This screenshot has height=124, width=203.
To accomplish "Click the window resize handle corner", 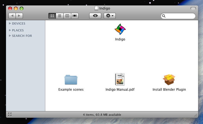I will pos(195,115).
